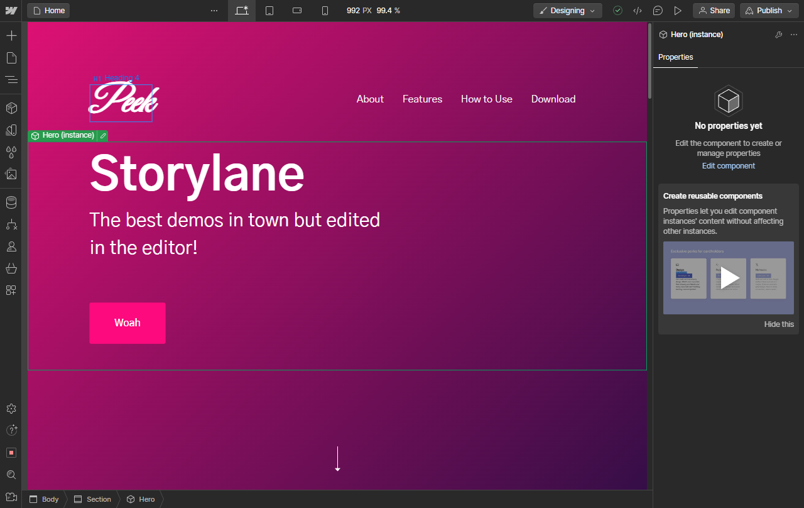Open the Variables panel icon
Screen dimensions: 804x508
pos(11,152)
